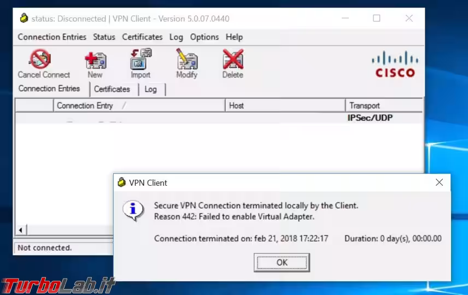Click the padlock icon in the title bar
Viewport: 468px width, 295px height.
coord(24,19)
